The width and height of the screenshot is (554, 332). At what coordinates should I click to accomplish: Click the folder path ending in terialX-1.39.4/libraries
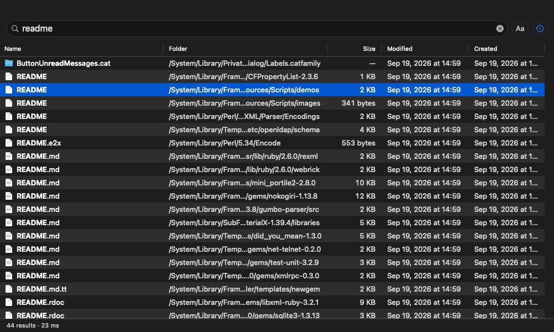(244, 222)
